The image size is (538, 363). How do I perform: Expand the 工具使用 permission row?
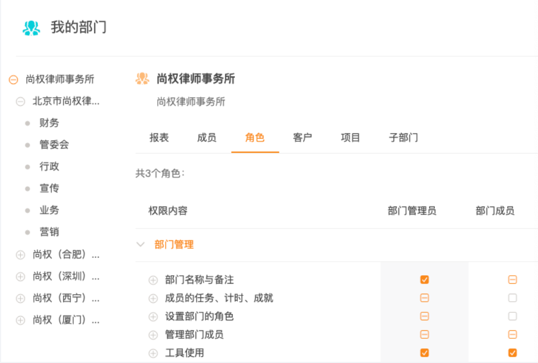coord(153,353)
